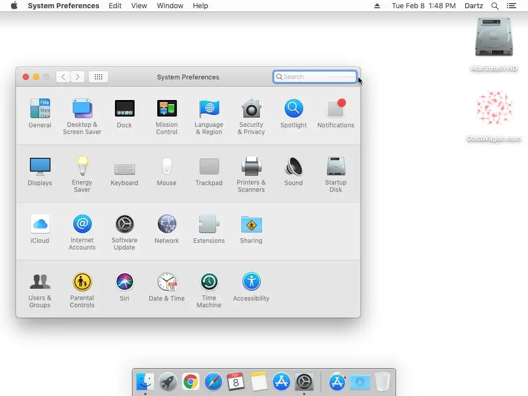The height and width of the screenshot is (396, 528).
Task: Open the System Preferences menu
Action: pos(63,6)
